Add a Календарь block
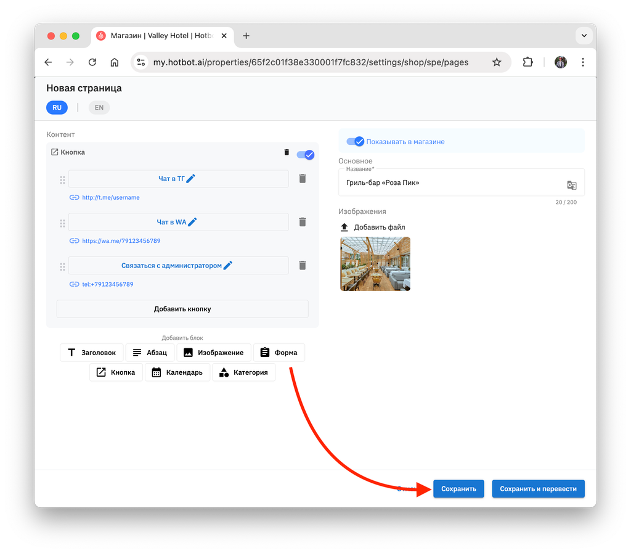 pos(177,372)
